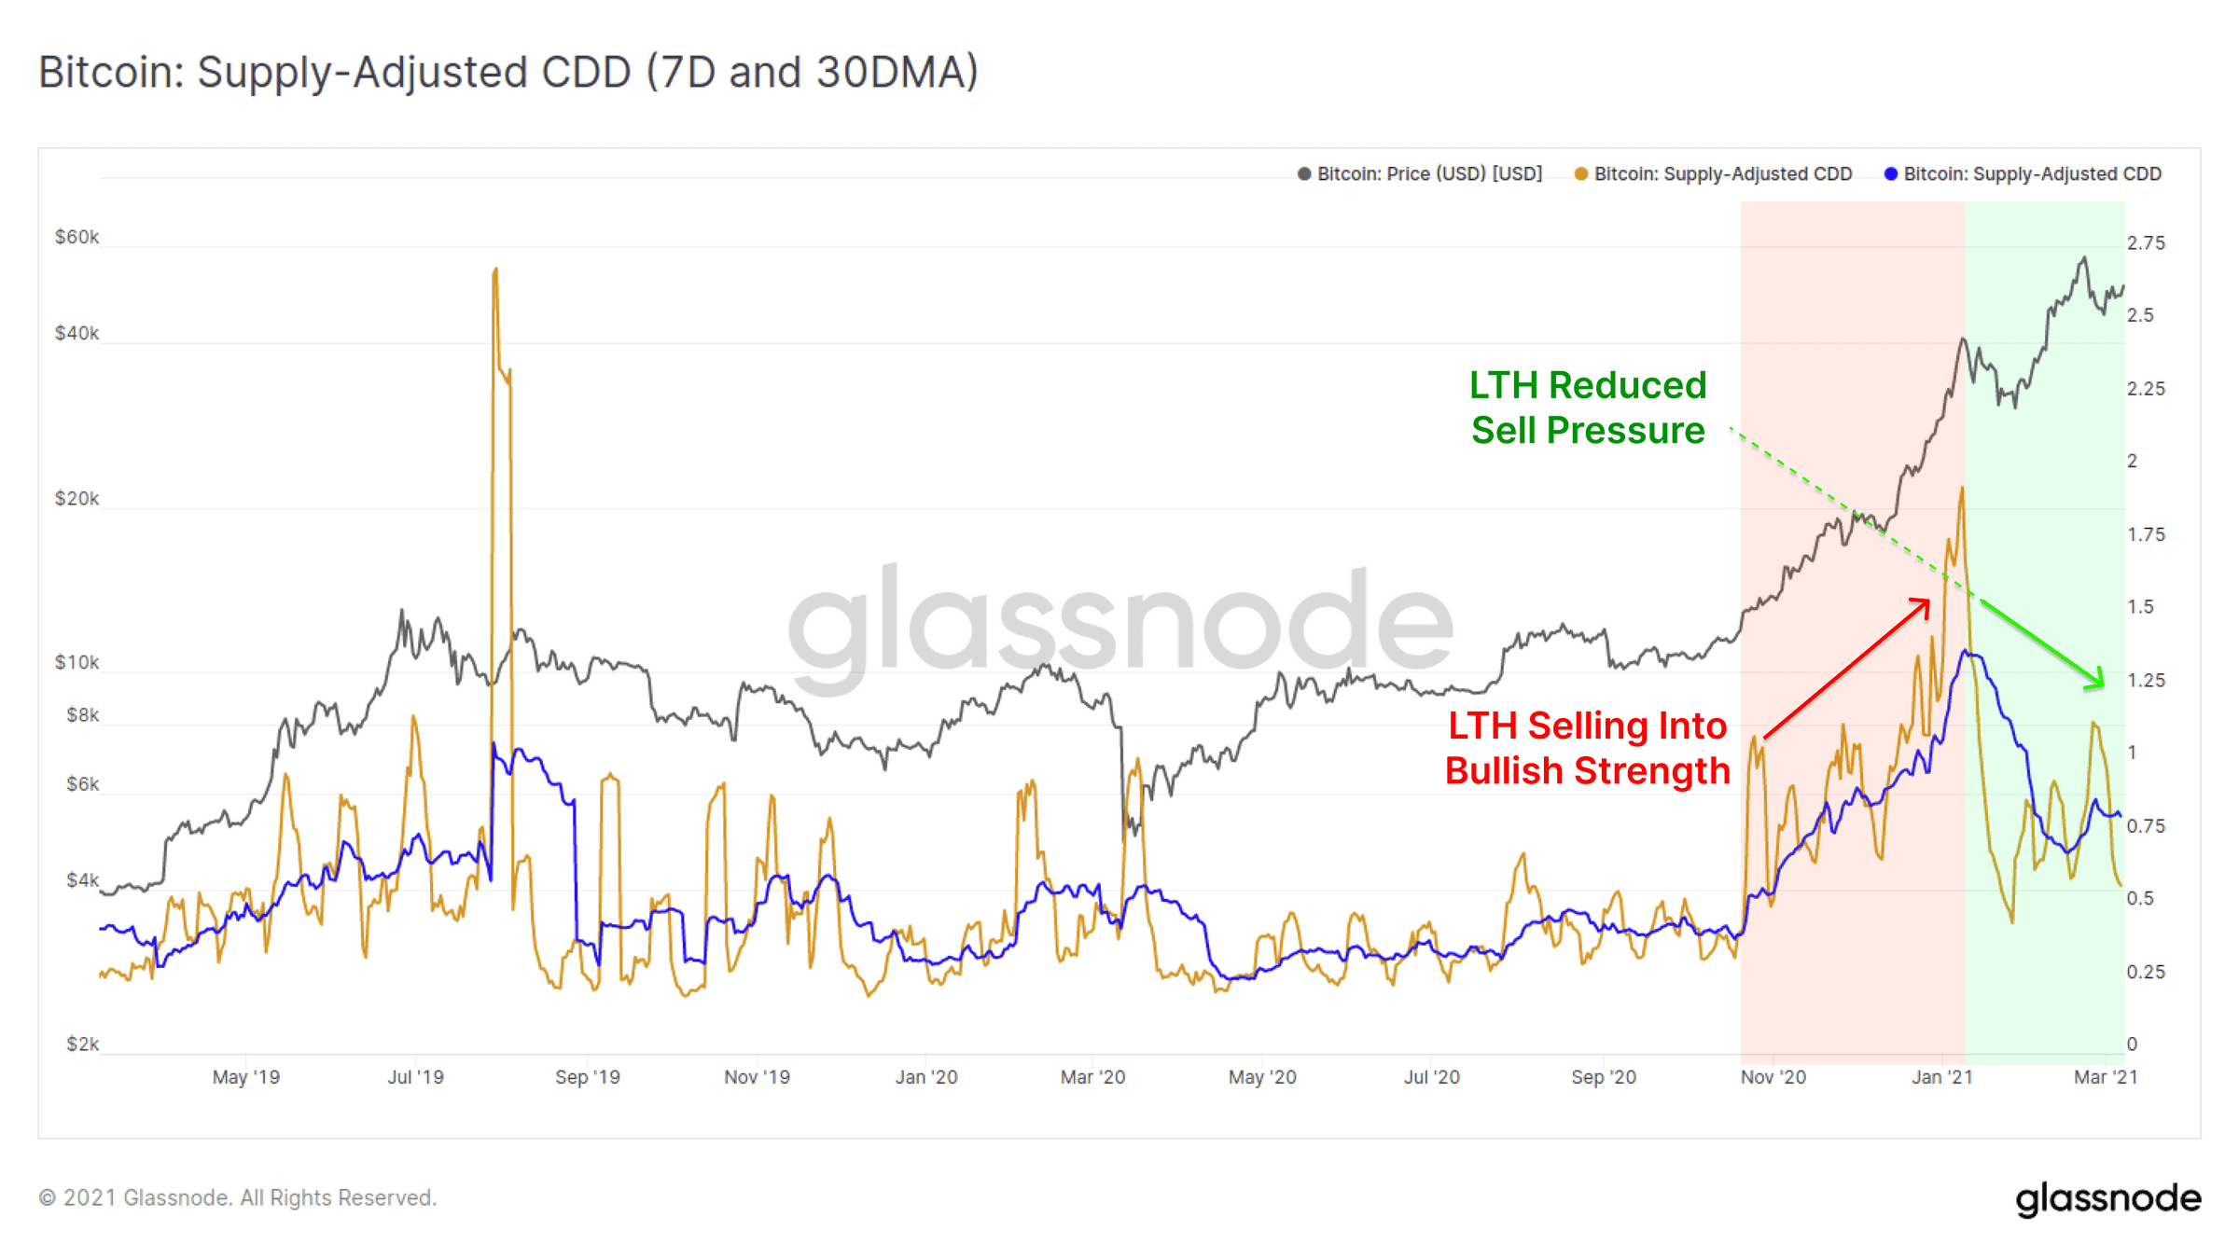
Task: Click the $60k y-axis label
Action: [x=76, y=237]
